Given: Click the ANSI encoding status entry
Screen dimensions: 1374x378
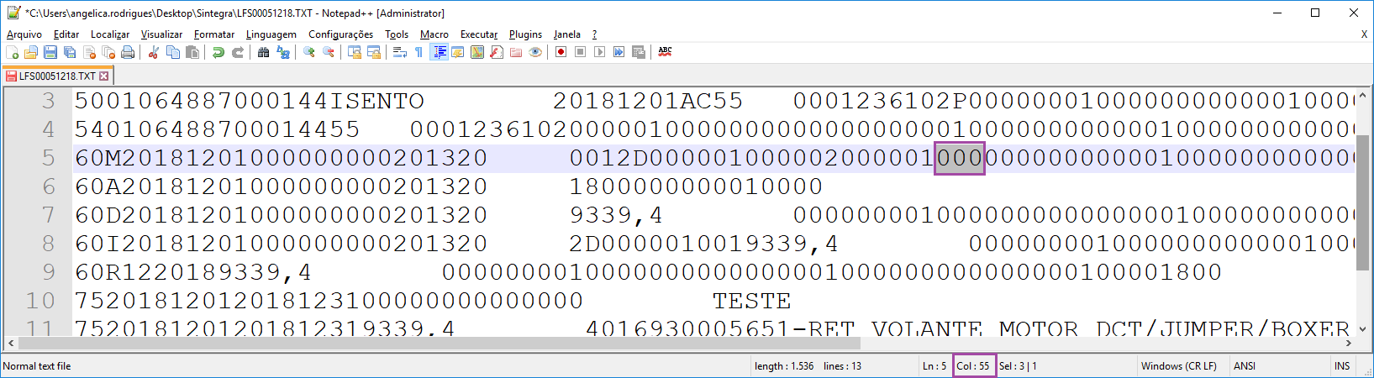Looking at the screenshot, I should pos(1244,366).
